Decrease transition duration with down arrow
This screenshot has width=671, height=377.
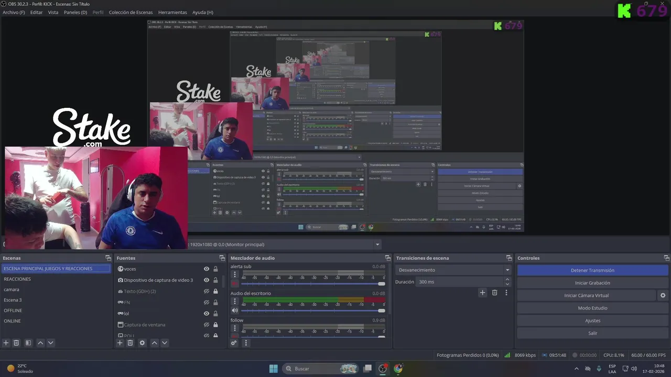(507, 284)
